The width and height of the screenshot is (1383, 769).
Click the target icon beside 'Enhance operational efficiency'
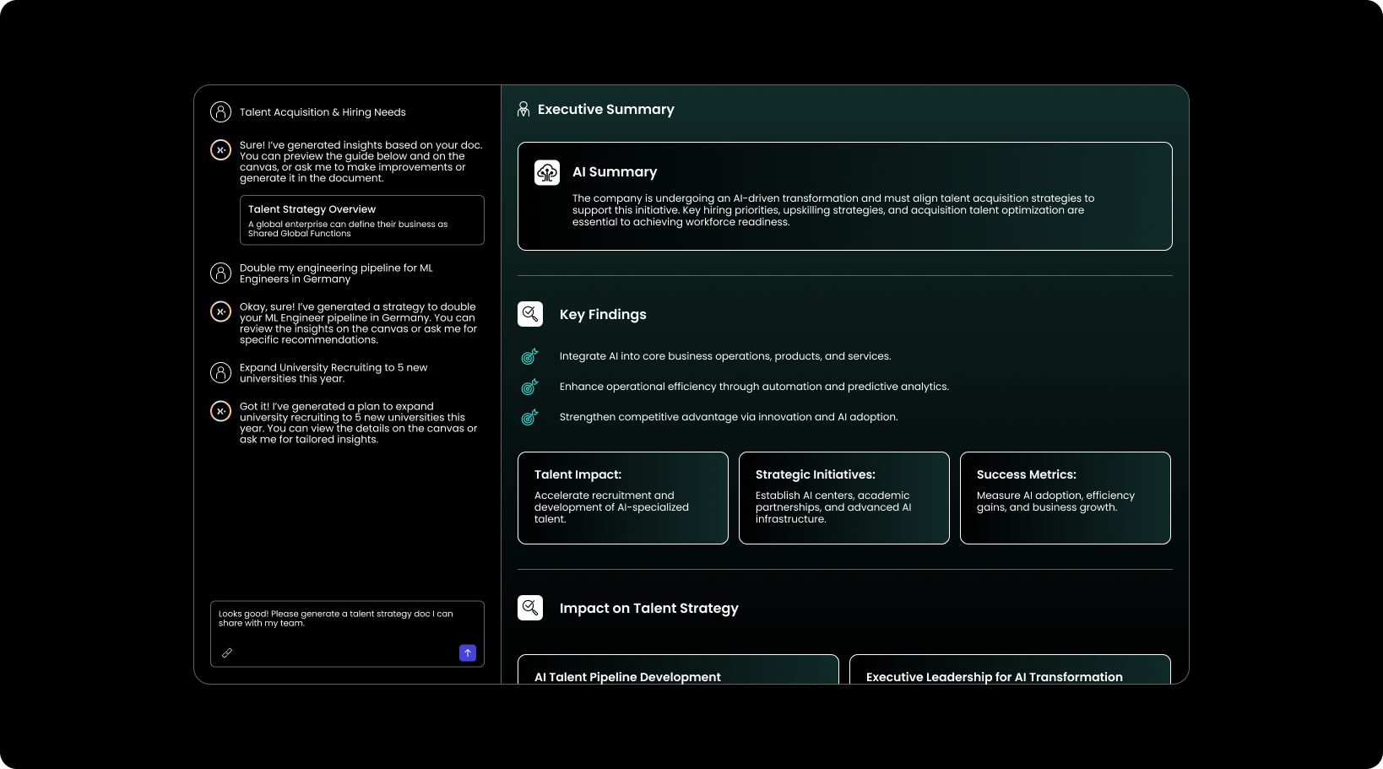529,387
